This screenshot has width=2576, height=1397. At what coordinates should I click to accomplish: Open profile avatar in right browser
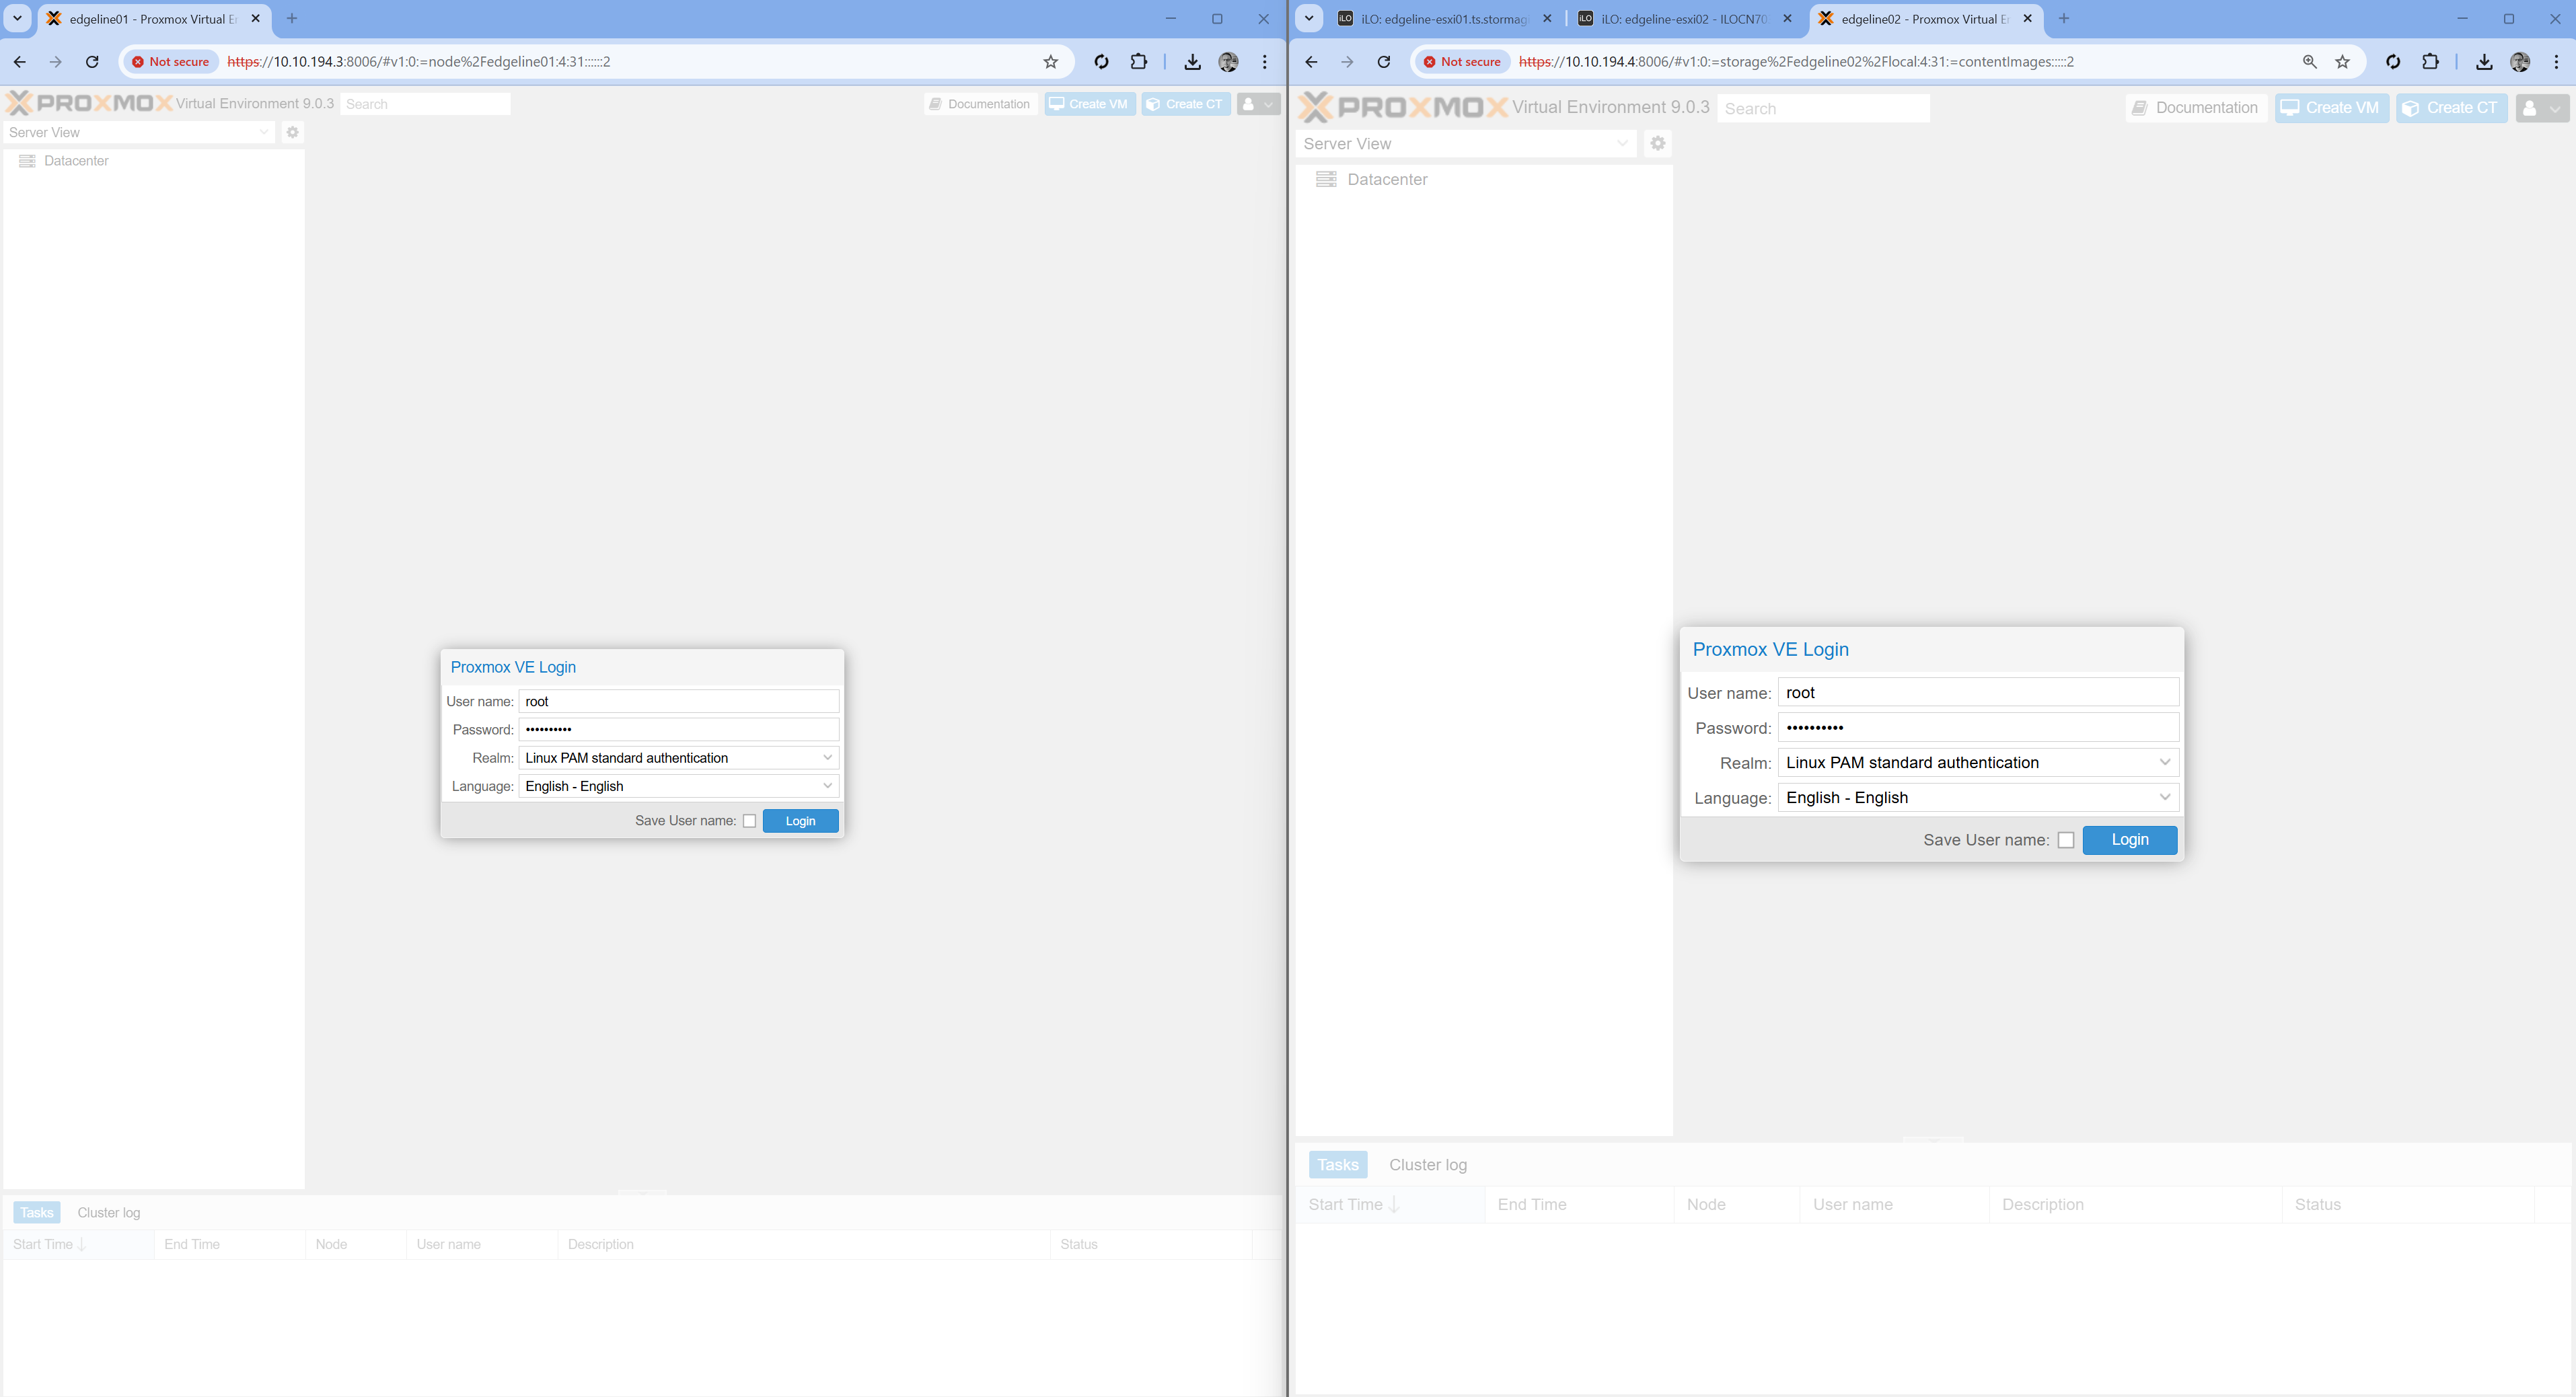(2520, 62)
